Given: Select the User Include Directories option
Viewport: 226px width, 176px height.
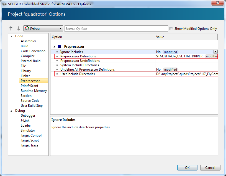Looking at the screenshot, I should coord(78,74).
